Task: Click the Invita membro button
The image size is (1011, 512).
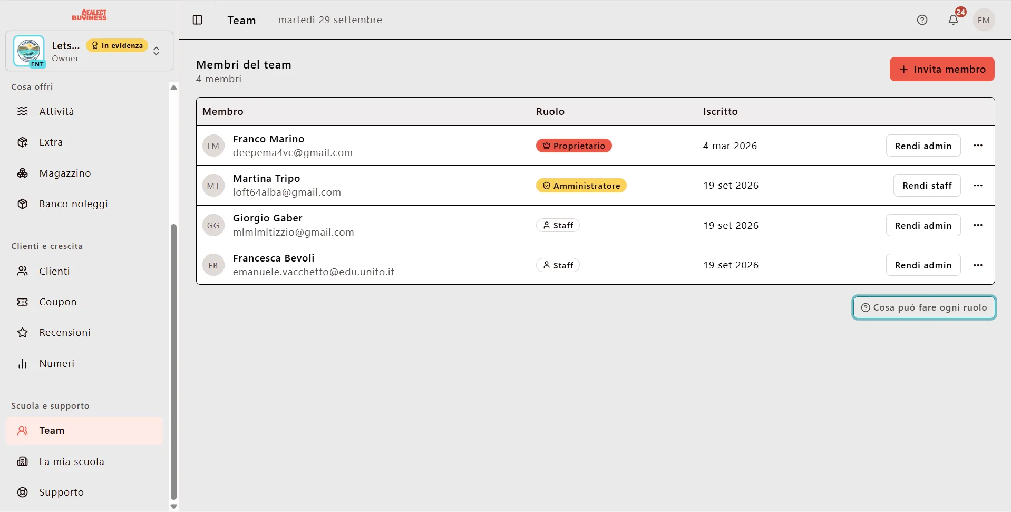Action: point(942,69)
